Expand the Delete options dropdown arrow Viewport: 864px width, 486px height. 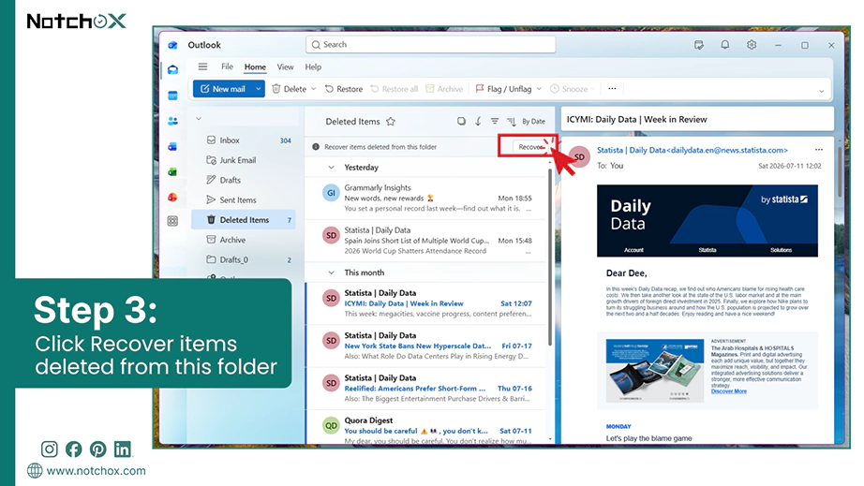(314, 89)
